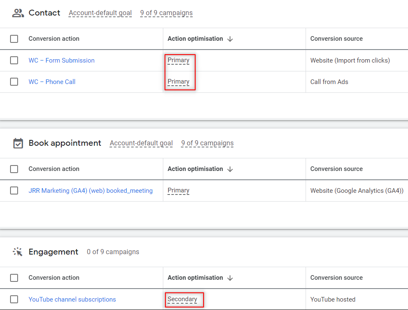Open the WC – Form Submission conversion action
This screenshot has height=310, width=408.
[x=61, y=60]
